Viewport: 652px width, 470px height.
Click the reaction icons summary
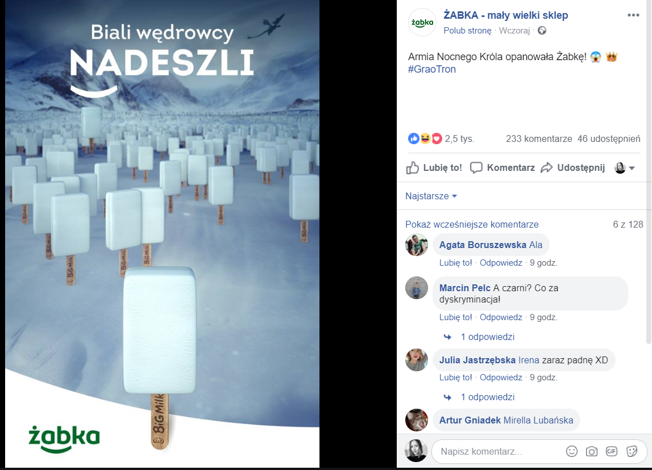425,139
